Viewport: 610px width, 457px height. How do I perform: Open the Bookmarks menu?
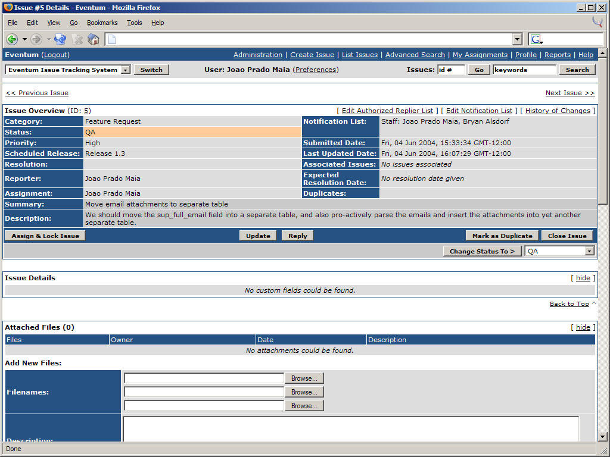[102, 23]
